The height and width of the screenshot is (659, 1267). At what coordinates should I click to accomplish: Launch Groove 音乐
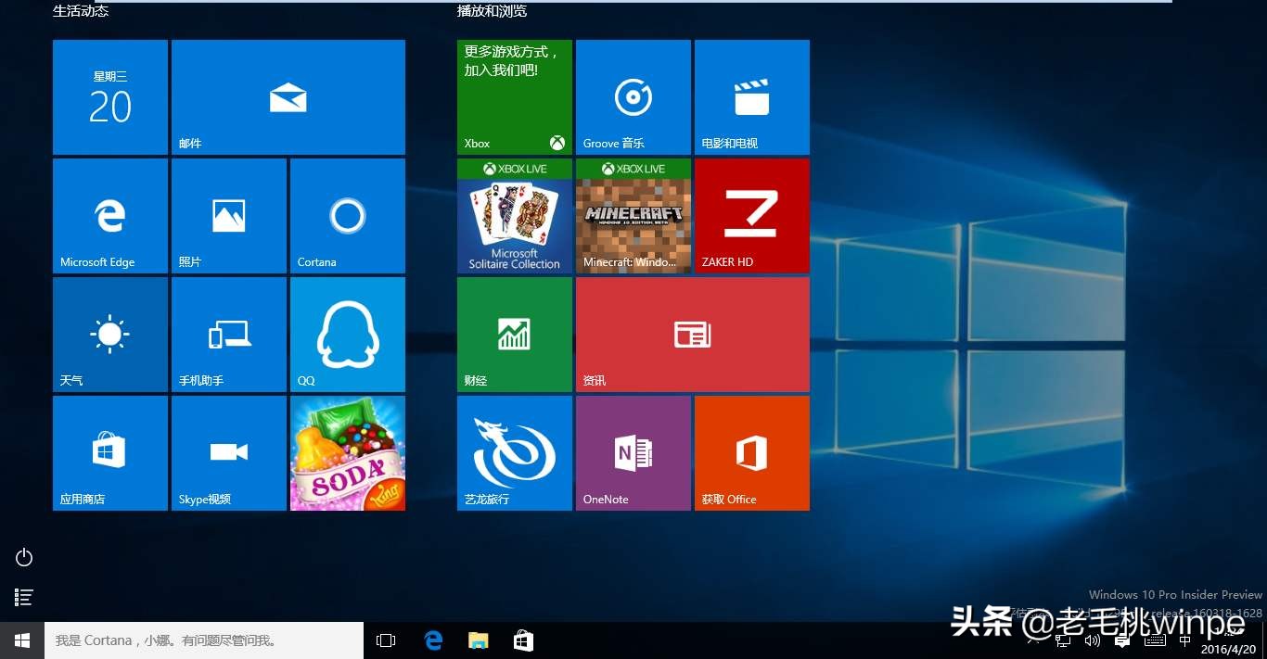click(633, 96)
